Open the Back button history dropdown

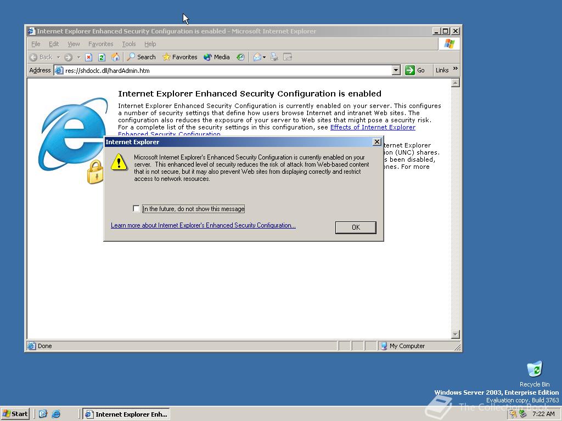tap(58, 57)
